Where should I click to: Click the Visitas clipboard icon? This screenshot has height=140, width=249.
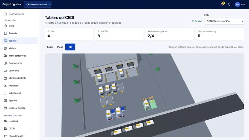[x=5, y=48]
